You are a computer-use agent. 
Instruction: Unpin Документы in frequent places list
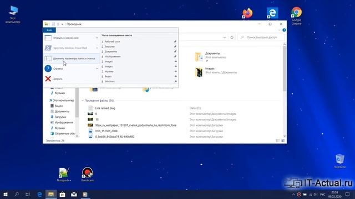[x=175, y=51]
